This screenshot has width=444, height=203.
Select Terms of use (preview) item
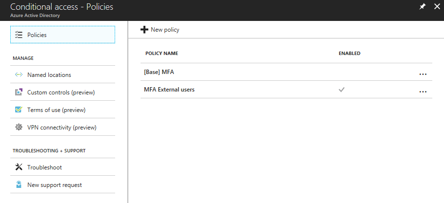[x=62, y=110]
